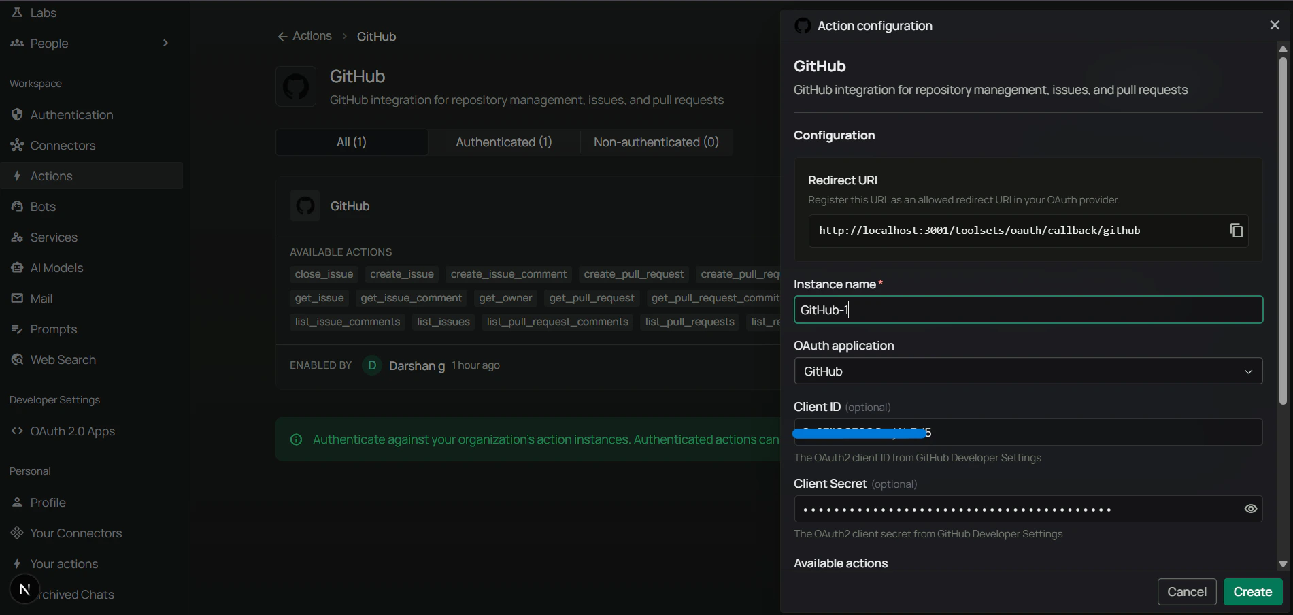The image size is (1293, 615).
Task: Open the Services page
Action: (x=54, y=237)
